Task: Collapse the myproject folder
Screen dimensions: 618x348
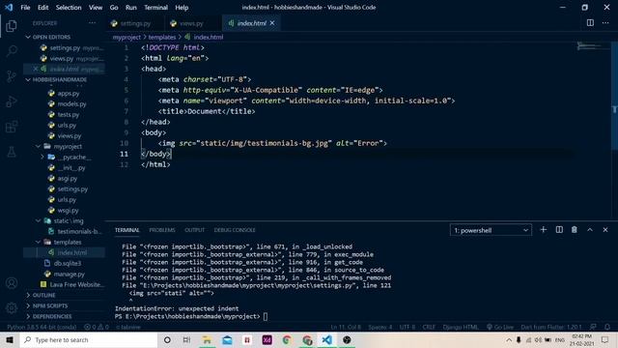Action: (39, 146)
